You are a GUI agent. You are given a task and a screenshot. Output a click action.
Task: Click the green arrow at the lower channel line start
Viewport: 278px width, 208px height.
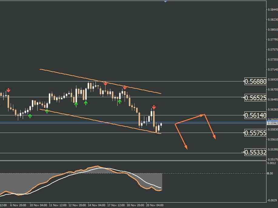point(47,111)
